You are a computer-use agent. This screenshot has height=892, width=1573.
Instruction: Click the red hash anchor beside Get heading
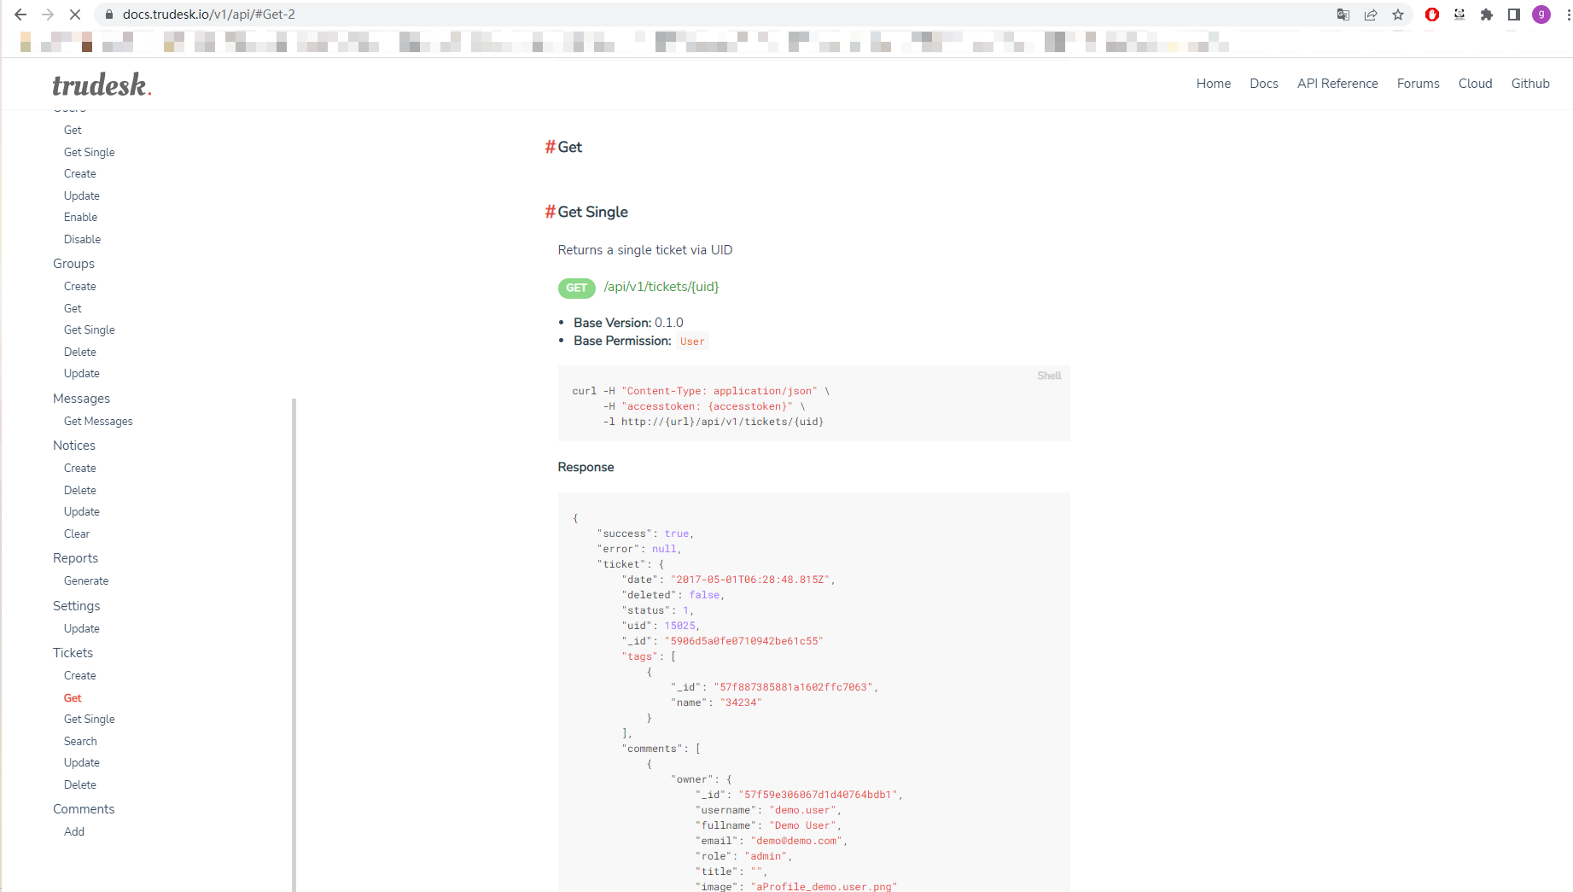click(x=551, y=147)
